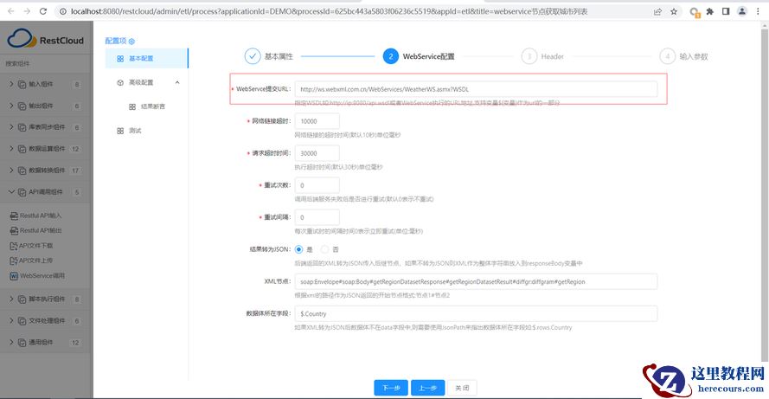Screen dimensions: 769x399
Task: Expand the 数据运算组件 group chevron
Action: click(11, 148)
